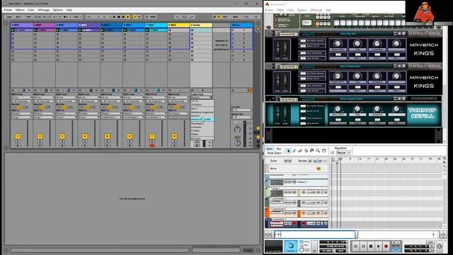Select the 8 MIDI track header
The image size is (453, 255).
coord(178,25)
